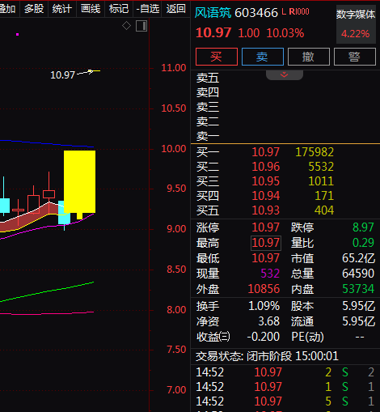Click the 交易状态 status line

pyautogui.click(x=267, y=356)
